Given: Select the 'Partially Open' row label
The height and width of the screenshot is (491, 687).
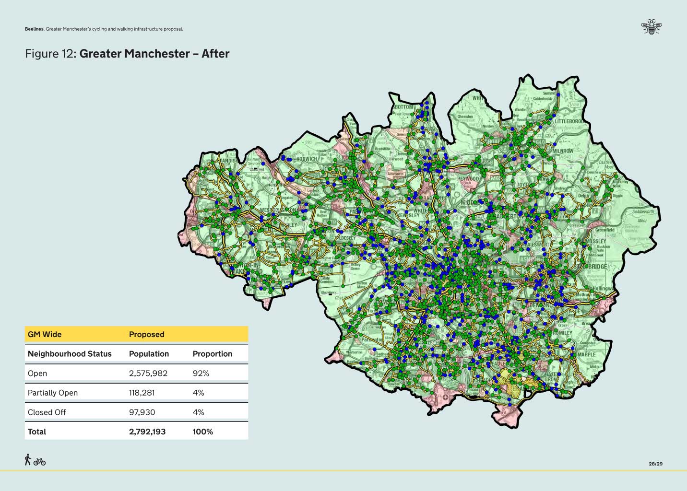Looking at the screenshot, I should (x=53, y=393).
